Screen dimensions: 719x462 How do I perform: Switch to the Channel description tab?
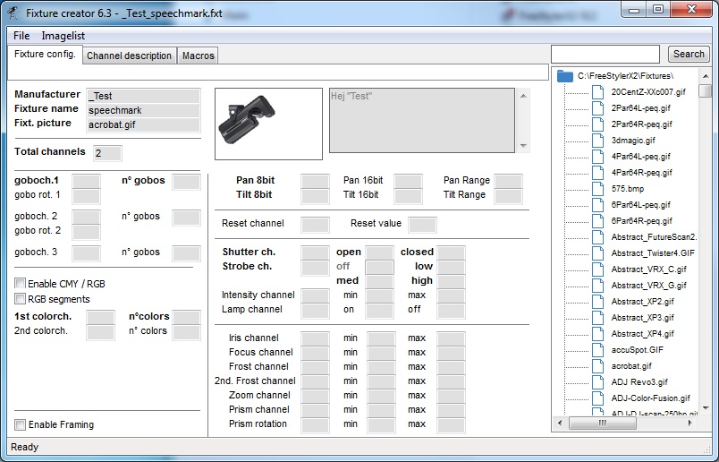(129, 56)
